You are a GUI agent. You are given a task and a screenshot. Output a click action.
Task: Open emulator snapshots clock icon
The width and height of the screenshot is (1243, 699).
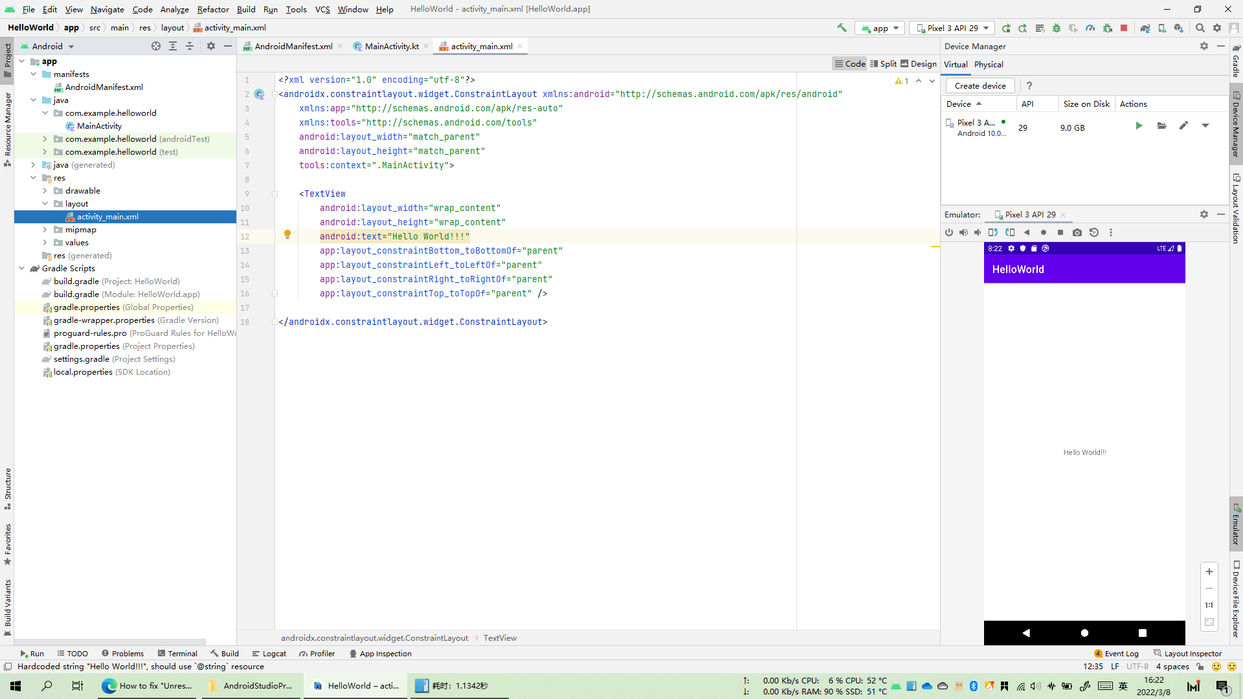[1094, 232]
